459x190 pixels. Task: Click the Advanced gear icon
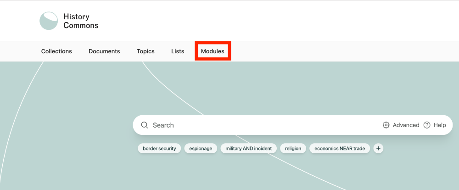pyautogui.click(x=386, y=125)
